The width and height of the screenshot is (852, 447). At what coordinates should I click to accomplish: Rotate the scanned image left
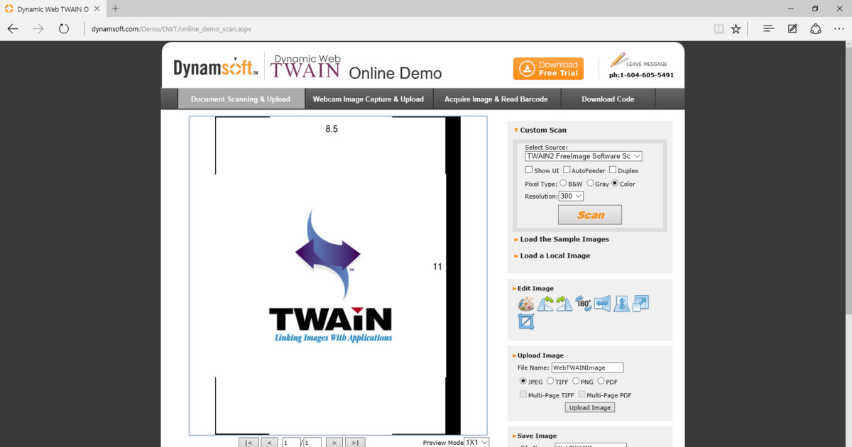click(545, 304)
